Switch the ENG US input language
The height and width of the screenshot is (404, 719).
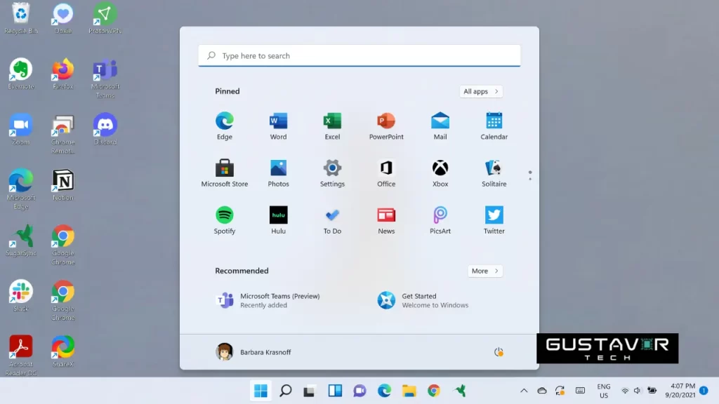[603, 391]
